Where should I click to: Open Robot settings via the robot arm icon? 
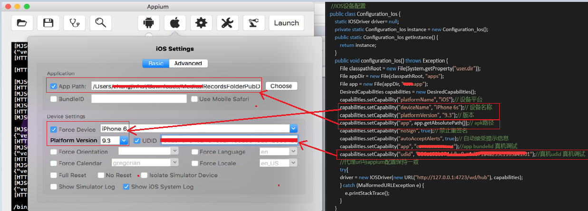[254, 22]
